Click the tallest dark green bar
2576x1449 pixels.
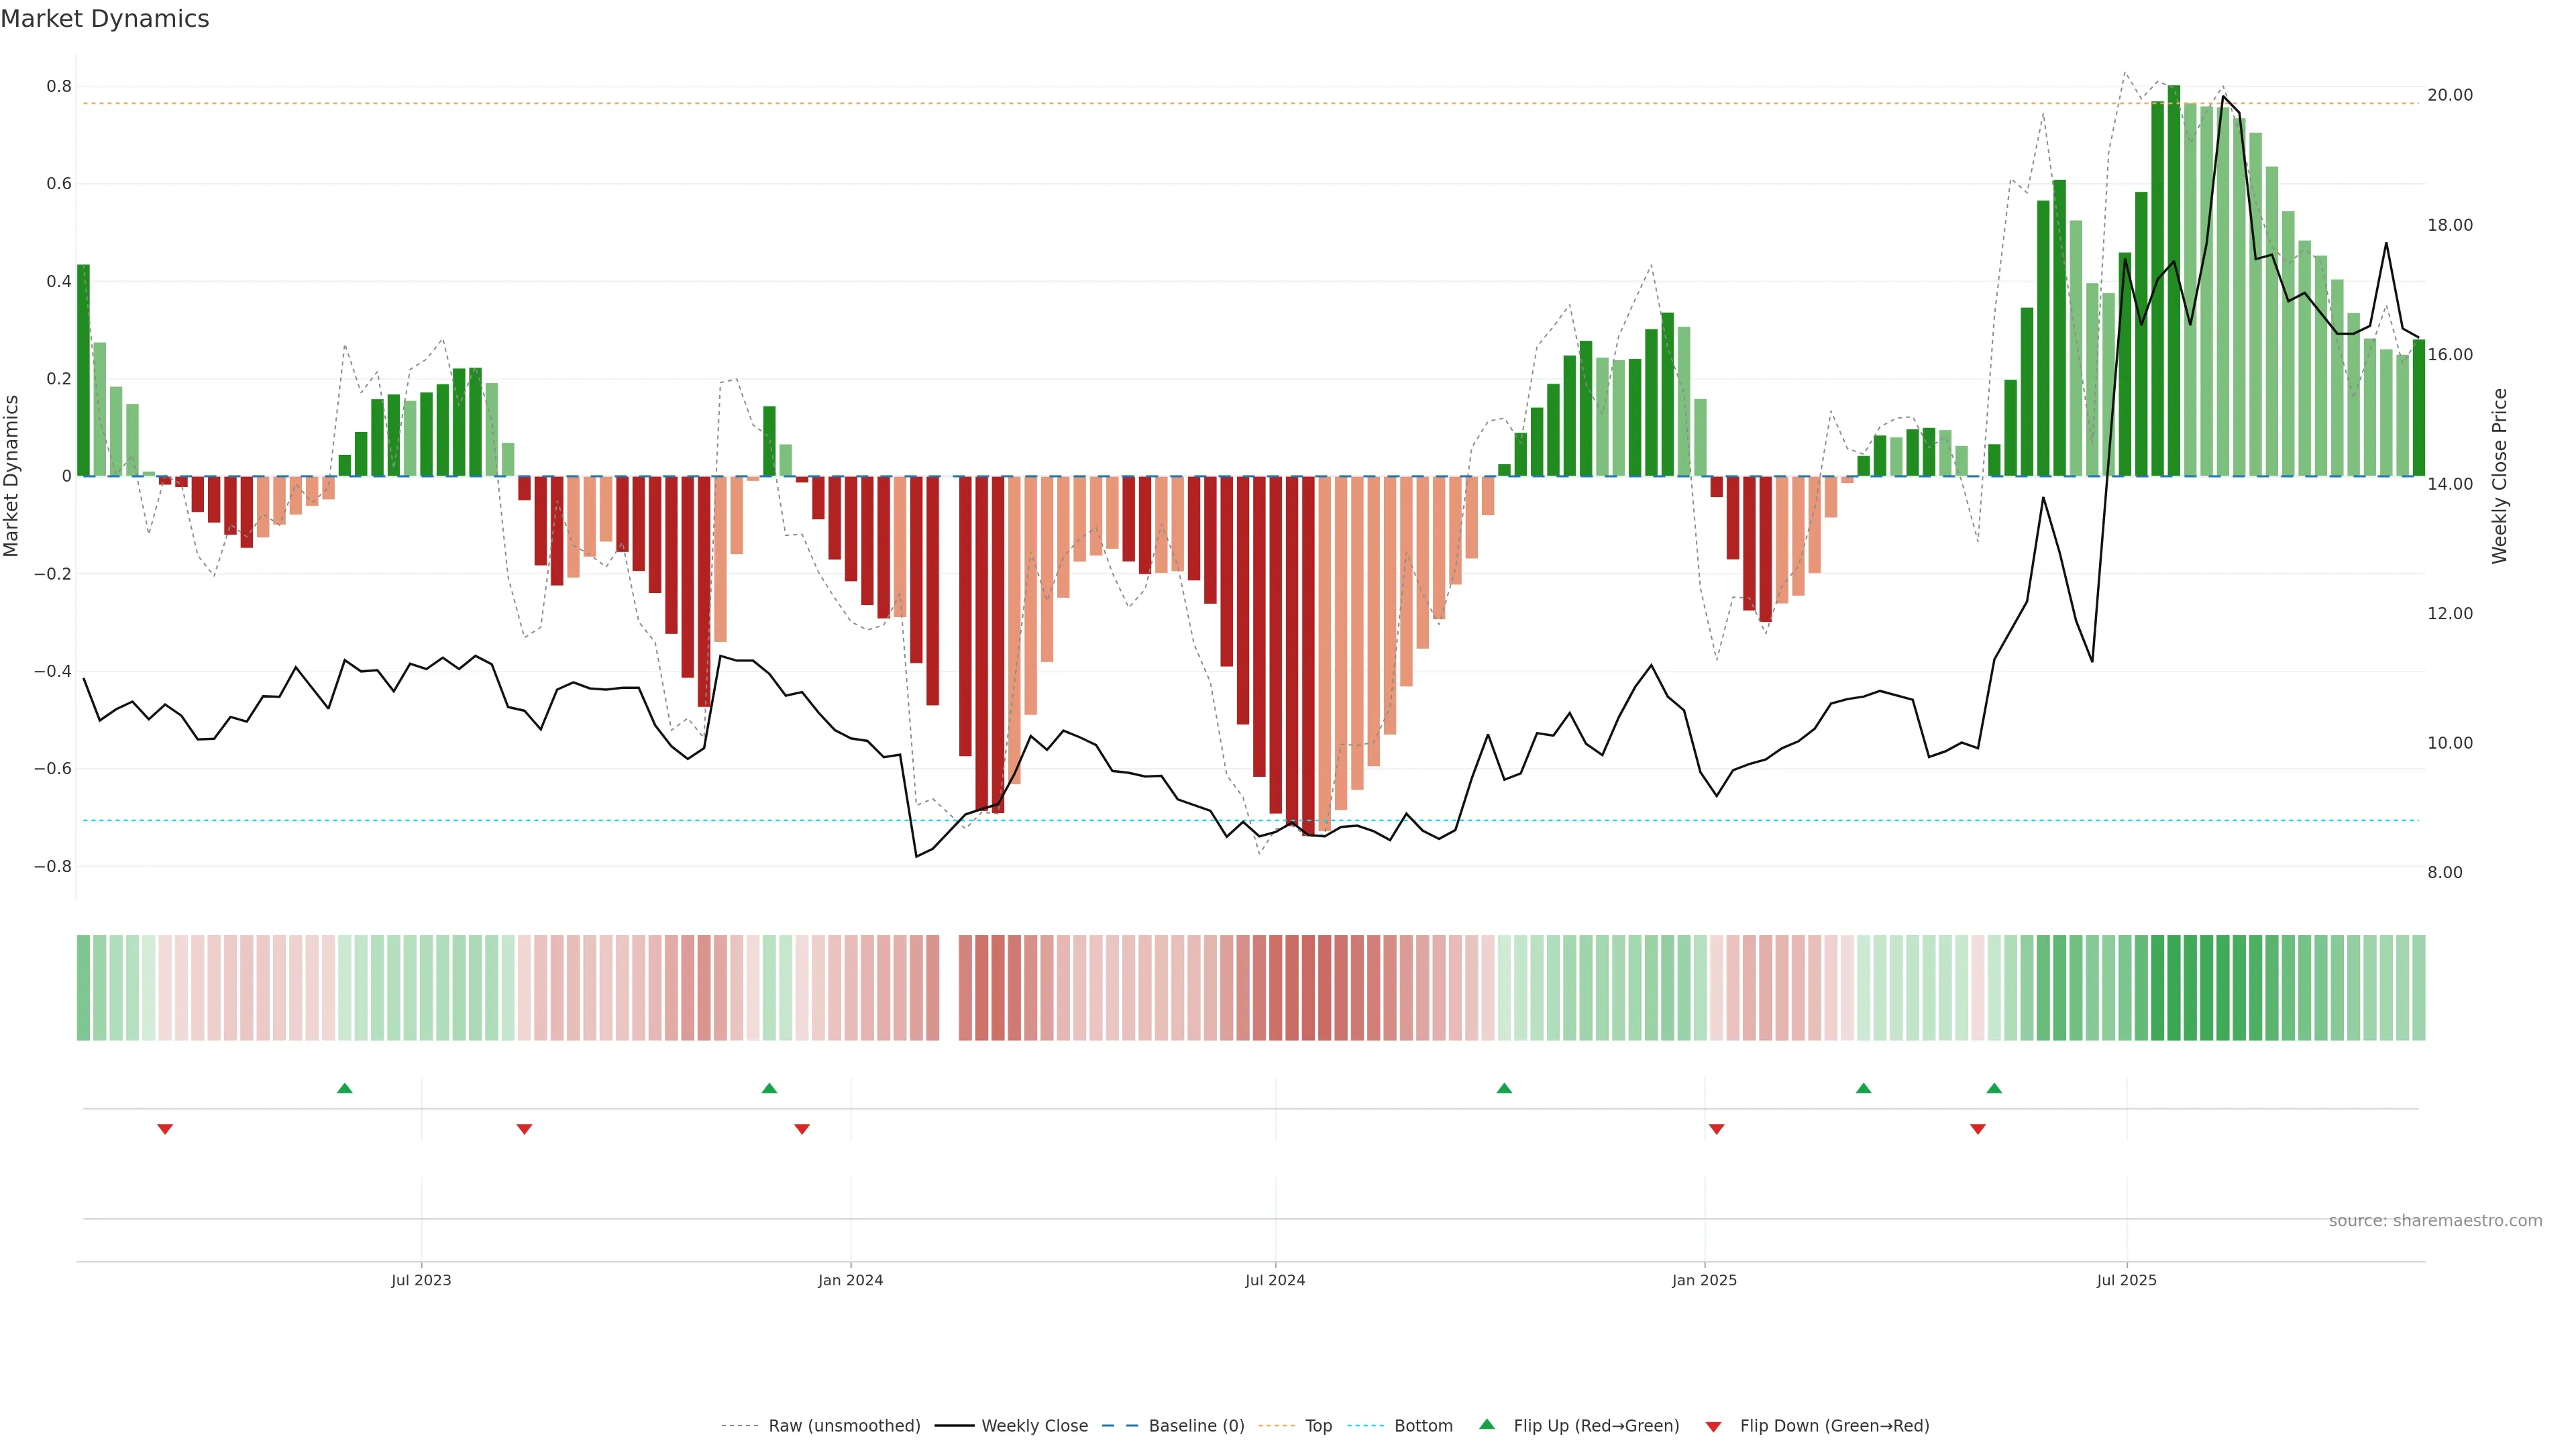pos(2174,280)
